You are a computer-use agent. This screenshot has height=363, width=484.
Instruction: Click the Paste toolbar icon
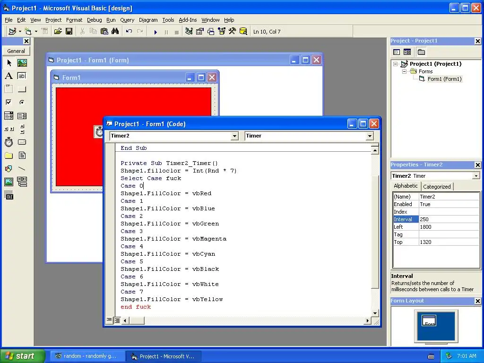pyautogui.click(x=104, y=32)
